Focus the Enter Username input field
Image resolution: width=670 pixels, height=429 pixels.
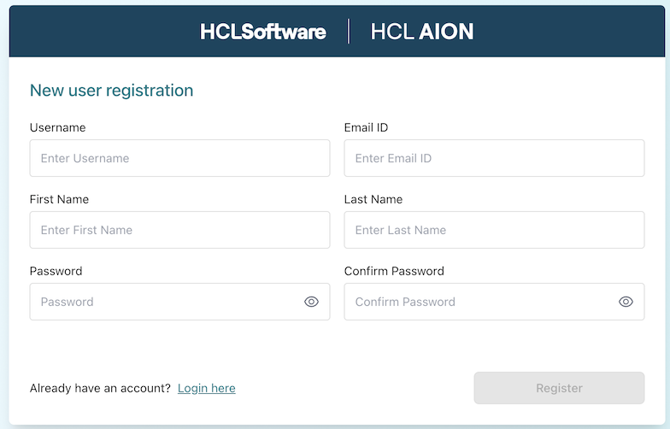(179, 158)
